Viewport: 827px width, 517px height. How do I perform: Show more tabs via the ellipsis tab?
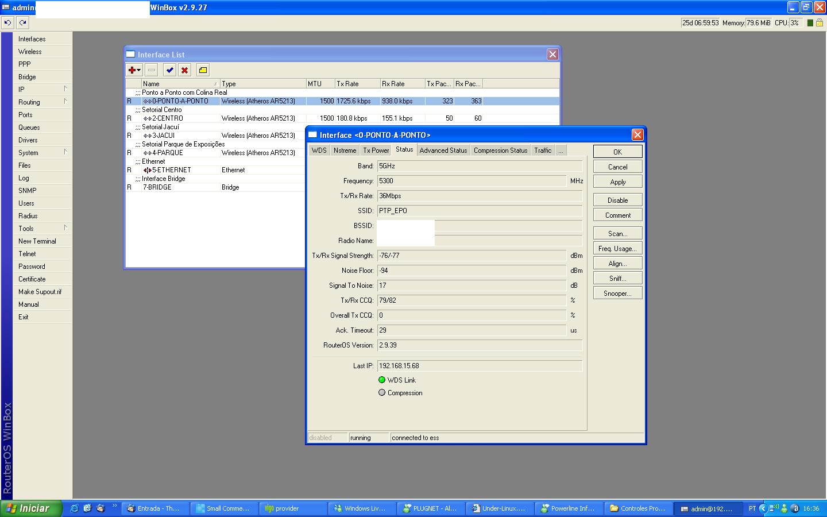(x=561, y=151)
